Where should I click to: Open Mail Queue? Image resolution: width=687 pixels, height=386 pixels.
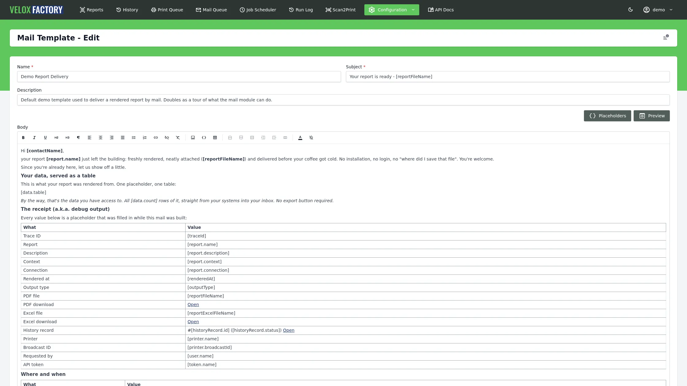[x=211, y=10]
